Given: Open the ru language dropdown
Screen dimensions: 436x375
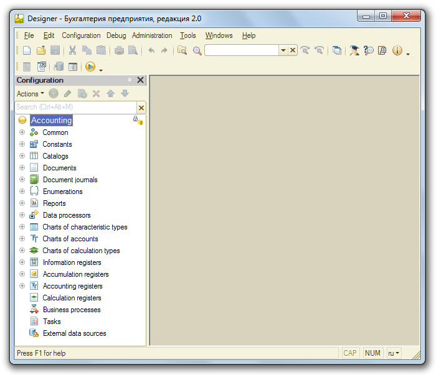Looking at the screenshot, I should tap(394, 353).
